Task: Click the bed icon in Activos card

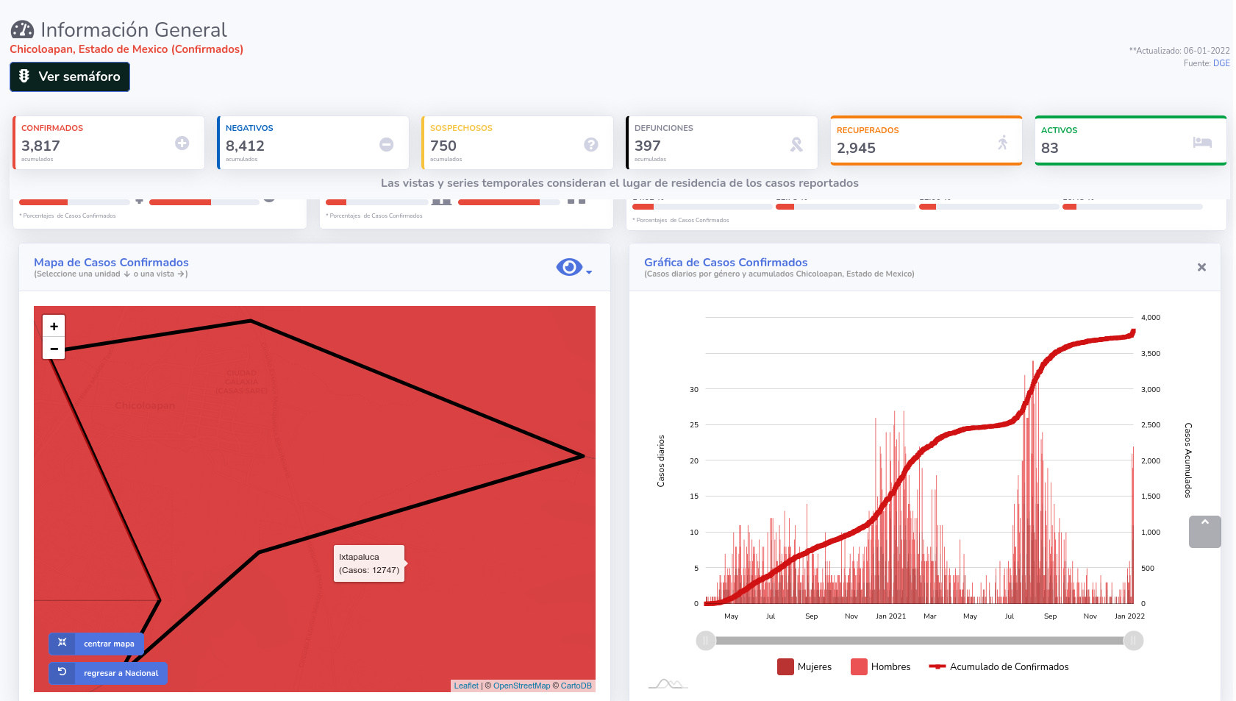Action: pyautogui.click(x=1202, y=142)
